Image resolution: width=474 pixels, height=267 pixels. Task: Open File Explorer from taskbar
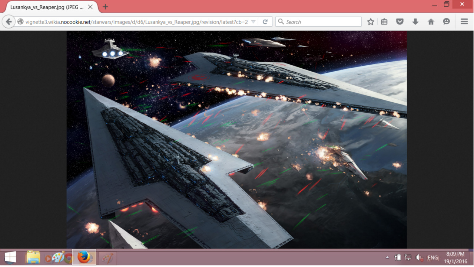tap(33, 257)
